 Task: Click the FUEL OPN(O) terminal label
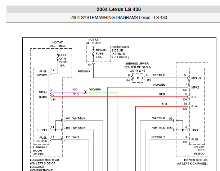42,139
